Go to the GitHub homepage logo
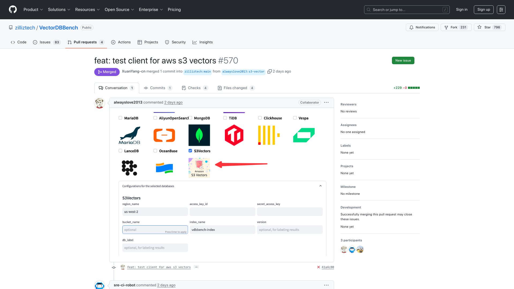The width and height of the screenshot is (514, 289). (x=13, y=10)
